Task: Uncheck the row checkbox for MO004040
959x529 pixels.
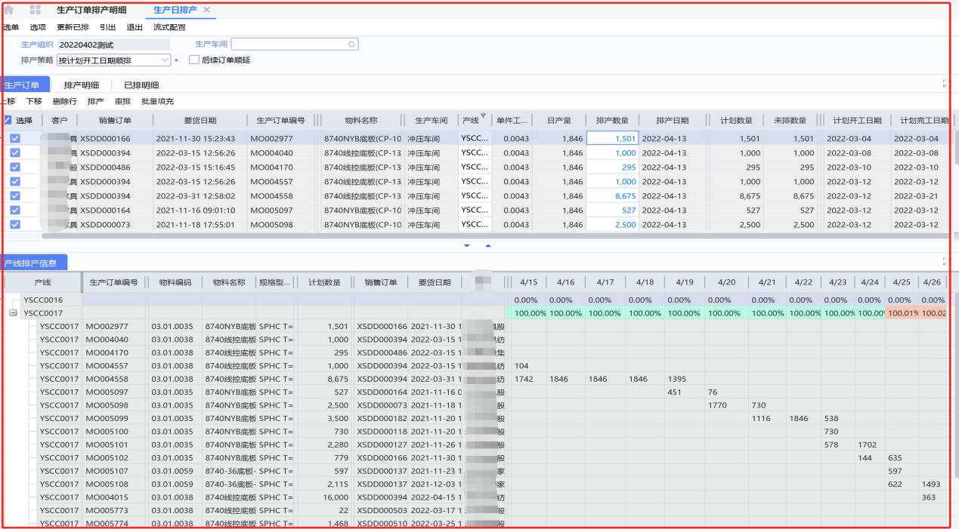Action: click(x=15, y=152)
